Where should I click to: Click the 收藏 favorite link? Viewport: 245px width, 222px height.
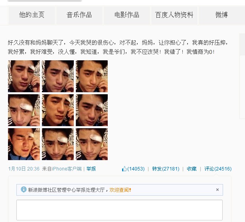(x=192, y=169)
